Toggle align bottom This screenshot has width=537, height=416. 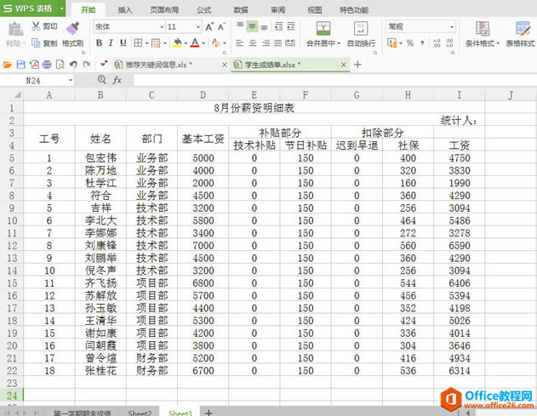point(264,26)
